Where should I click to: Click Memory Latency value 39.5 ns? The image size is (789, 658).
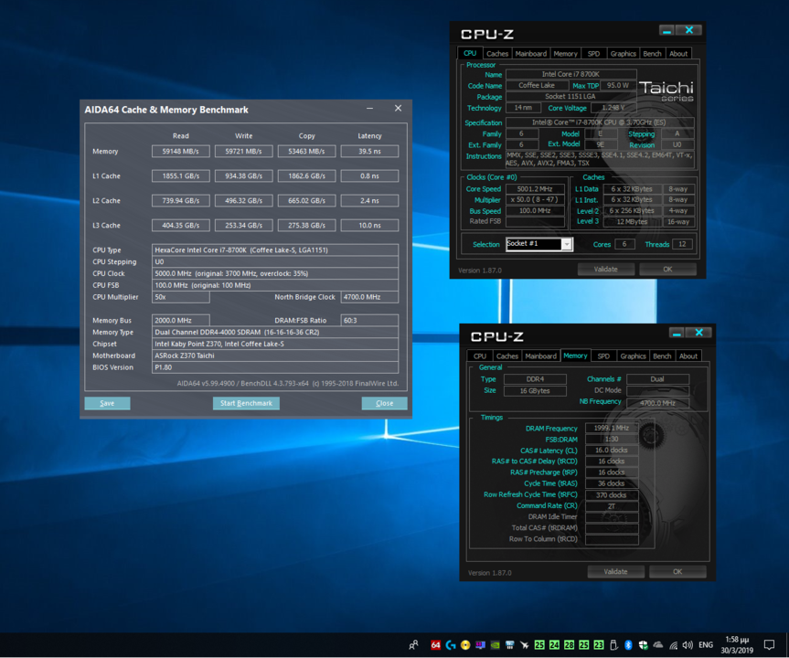369,151
